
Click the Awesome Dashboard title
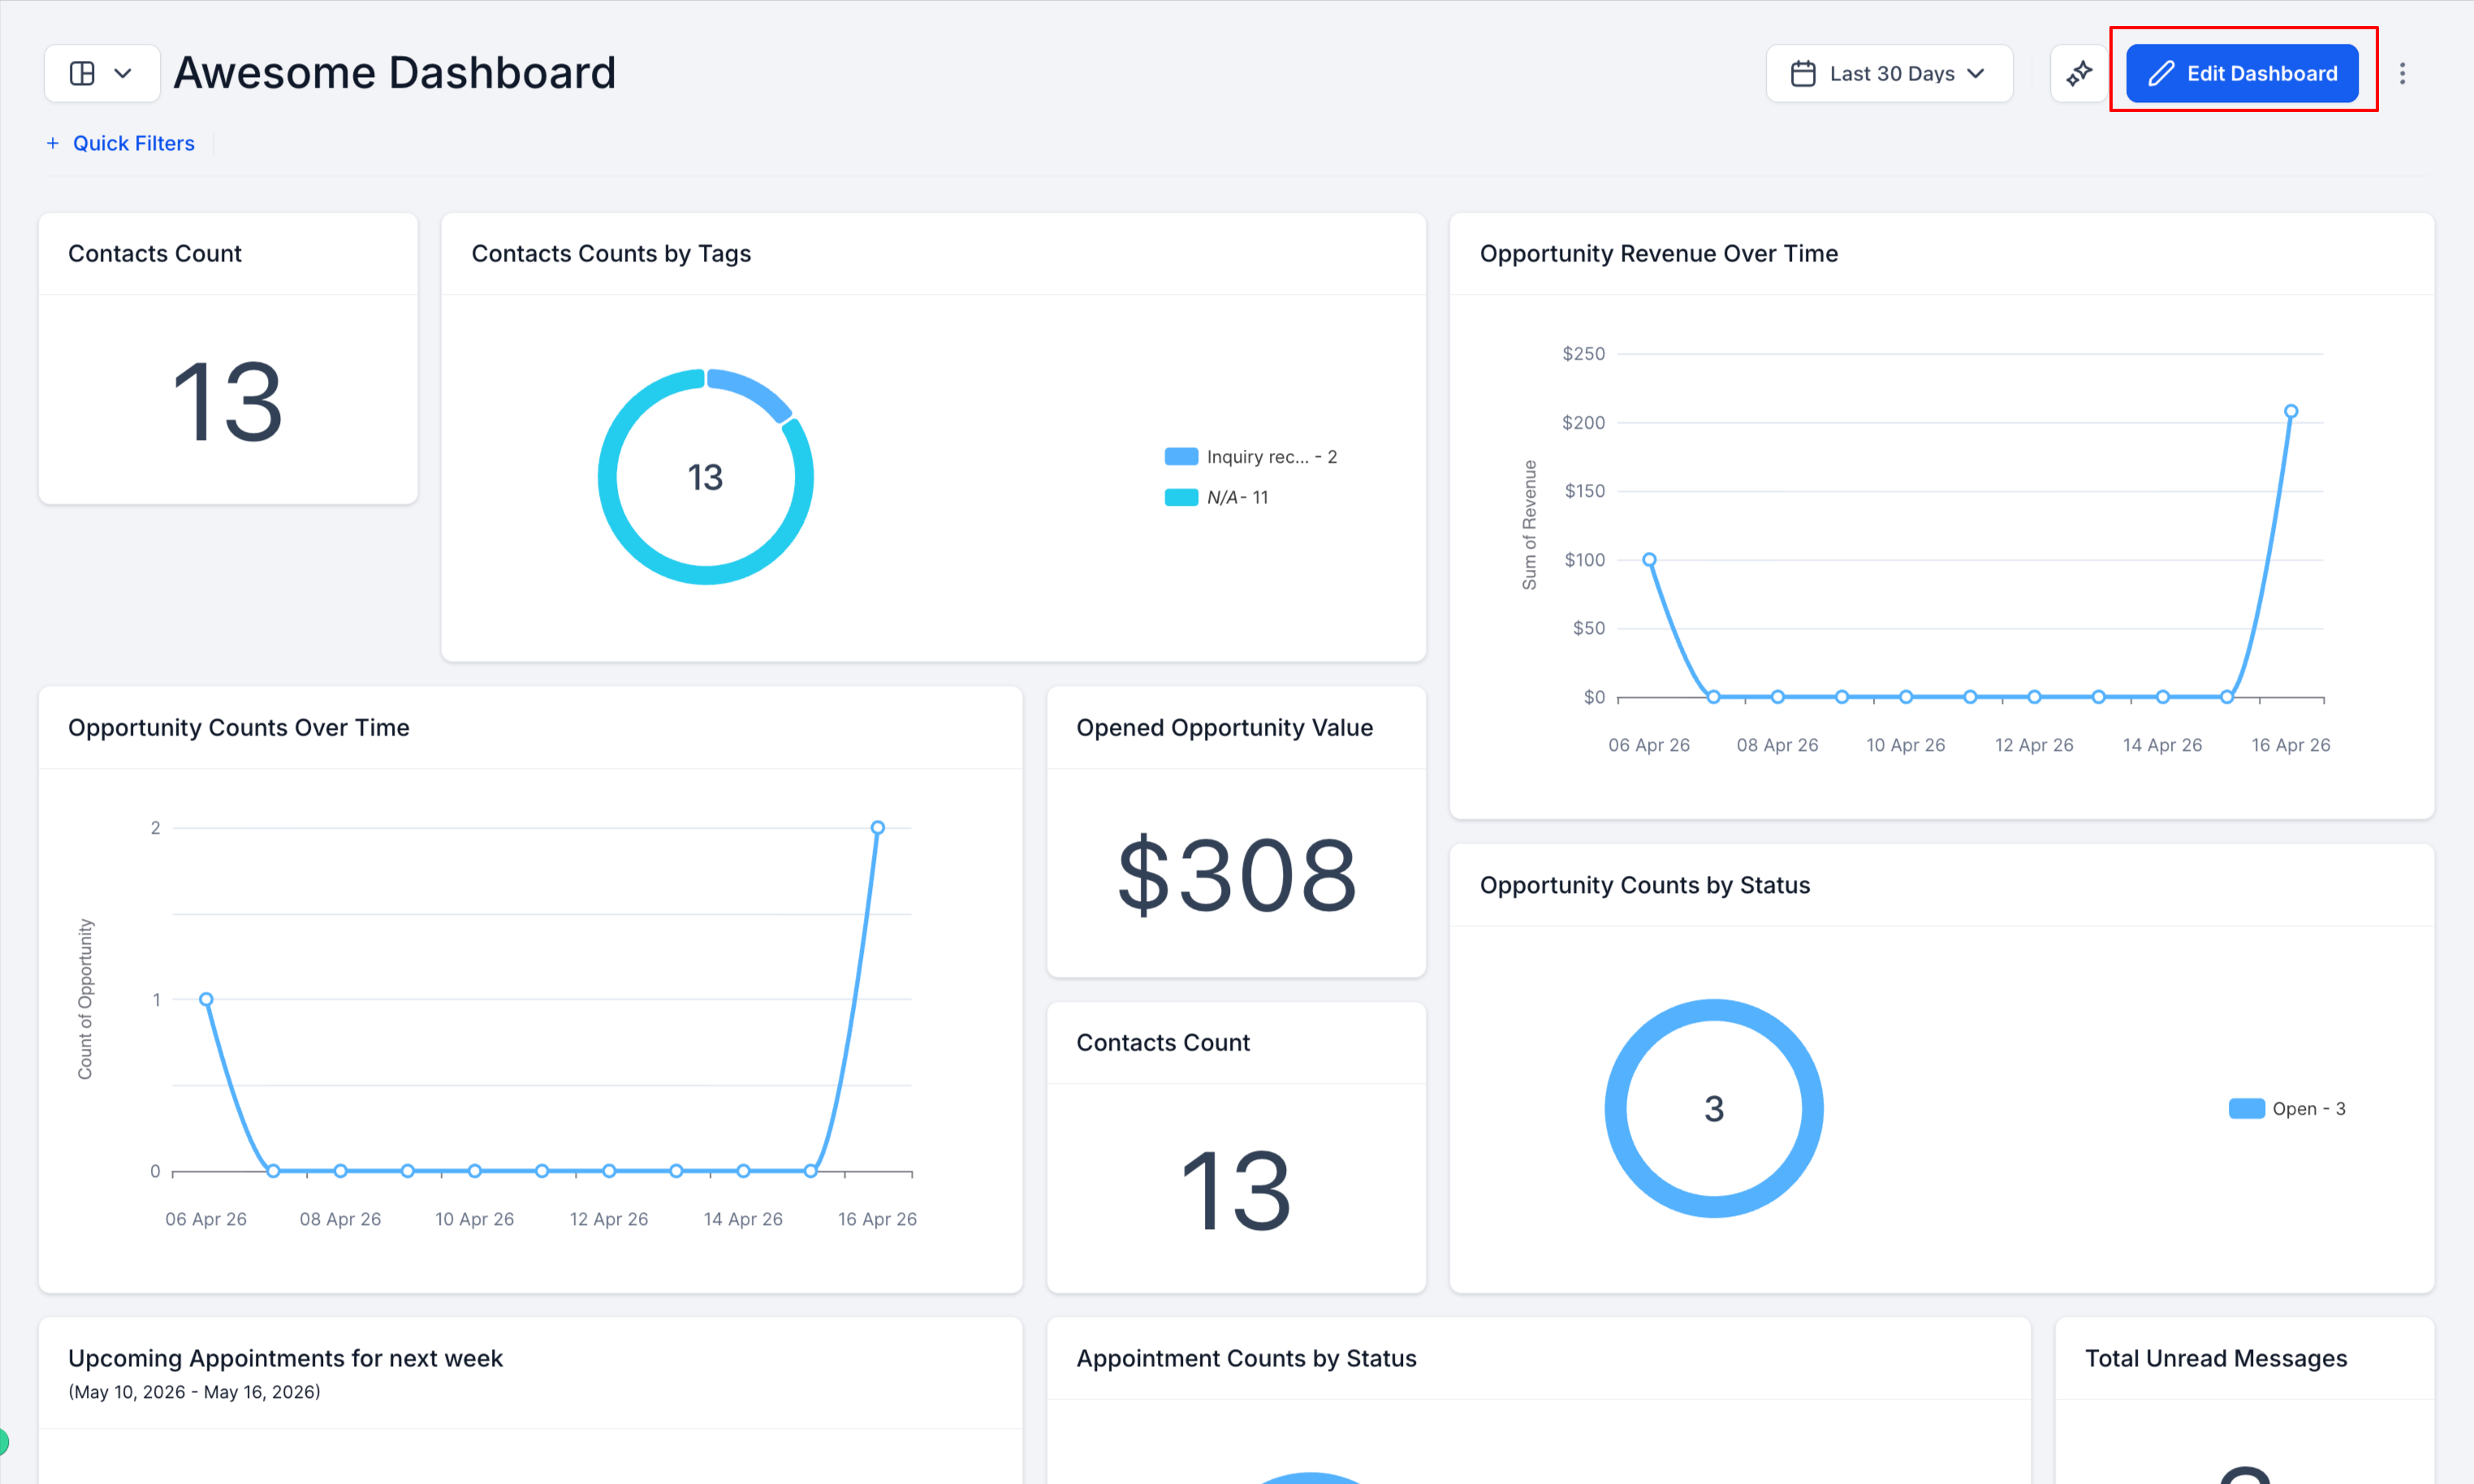(x=395, y=73)
